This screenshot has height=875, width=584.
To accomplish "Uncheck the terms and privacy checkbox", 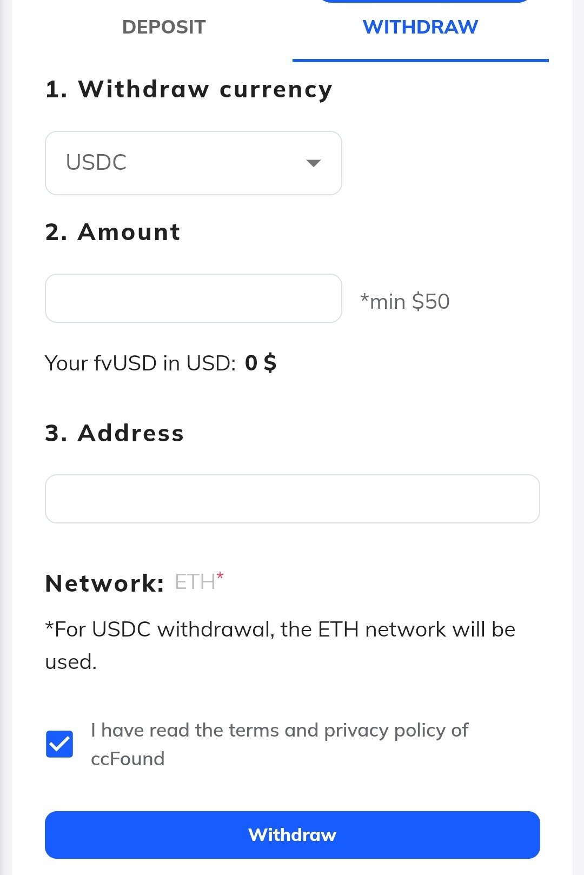I will 59,744.
